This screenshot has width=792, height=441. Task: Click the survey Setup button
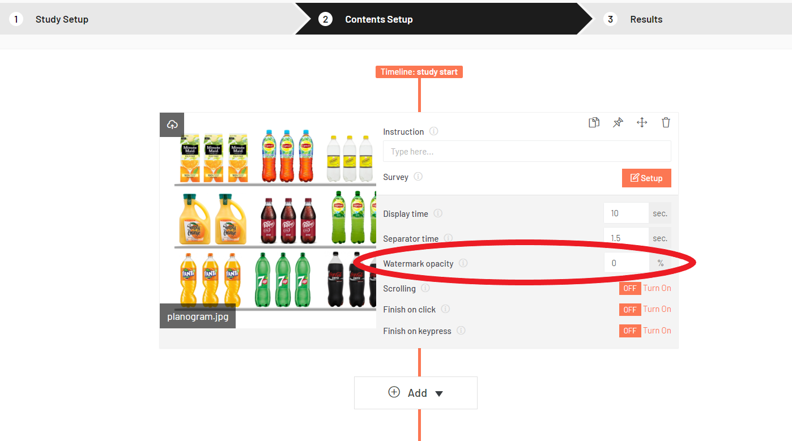pos(646,178)
